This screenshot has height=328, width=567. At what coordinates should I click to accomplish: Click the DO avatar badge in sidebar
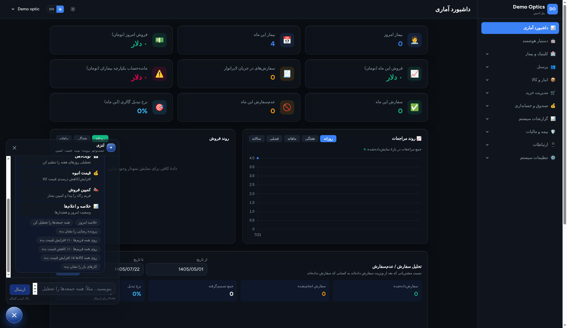552,9
